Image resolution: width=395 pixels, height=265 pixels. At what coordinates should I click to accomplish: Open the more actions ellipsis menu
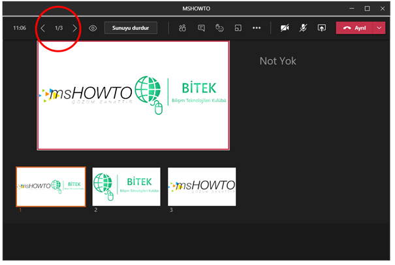[x=257, y=28]
